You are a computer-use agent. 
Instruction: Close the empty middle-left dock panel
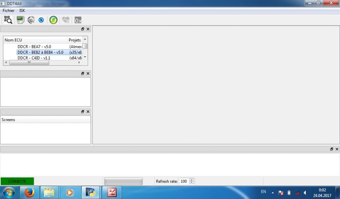click(88, 73)
